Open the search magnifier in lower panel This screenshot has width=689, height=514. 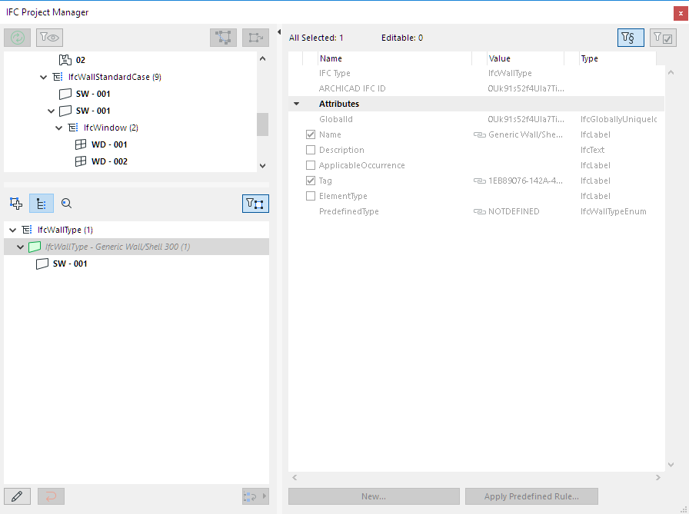click(x=66, y=203)
